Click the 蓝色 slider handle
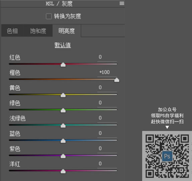This screenshot has height=181, width=192. [x=63, y=141]
